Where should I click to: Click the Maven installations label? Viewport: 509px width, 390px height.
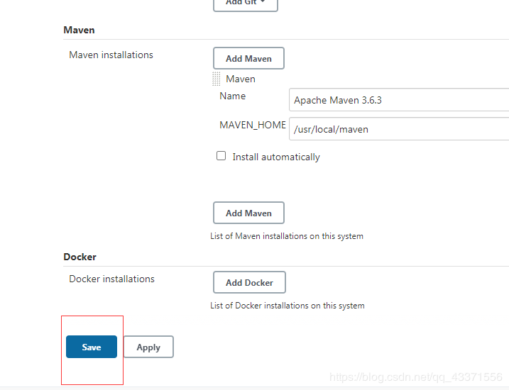111,55
